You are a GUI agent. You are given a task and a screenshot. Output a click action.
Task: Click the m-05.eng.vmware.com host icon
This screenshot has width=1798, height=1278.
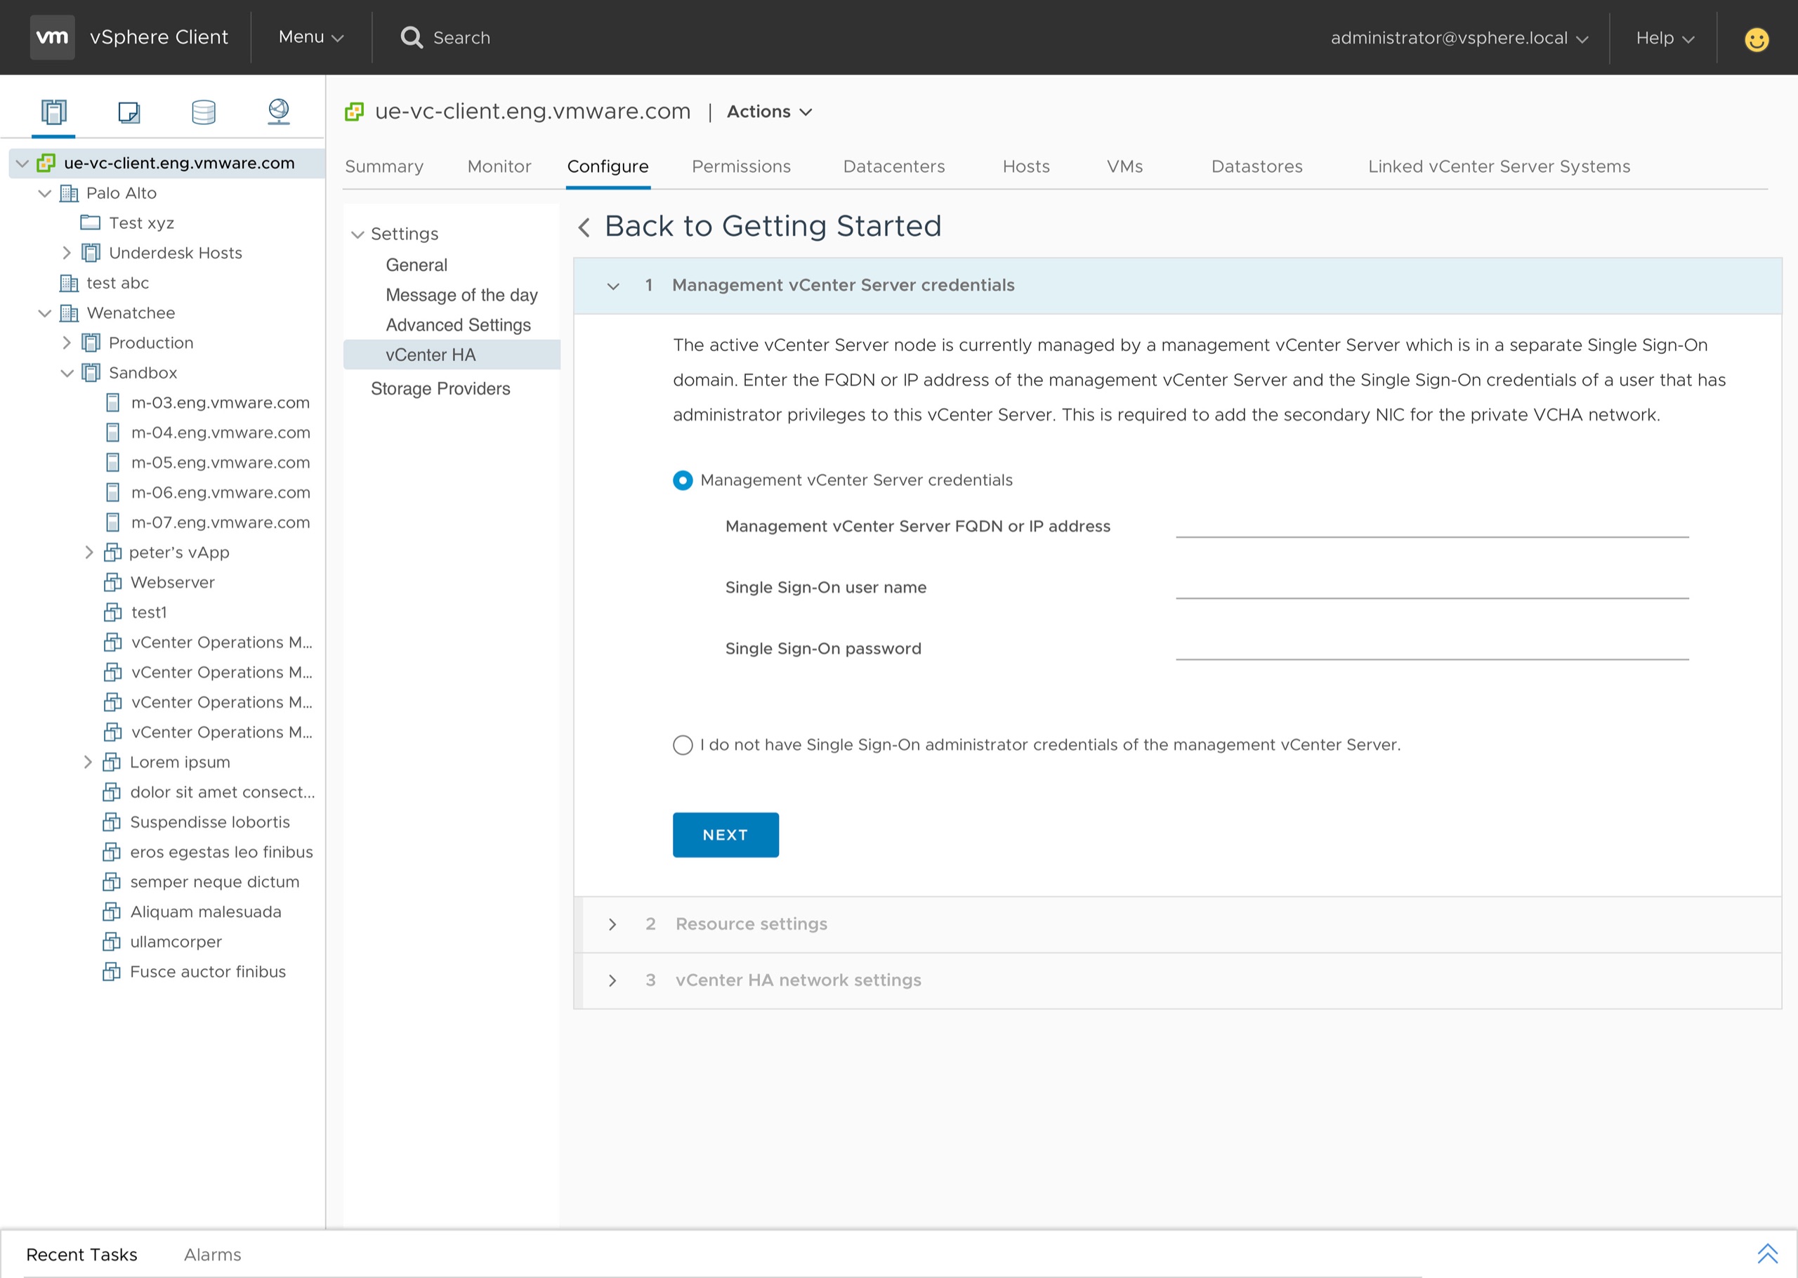click(x=113, y=463)
